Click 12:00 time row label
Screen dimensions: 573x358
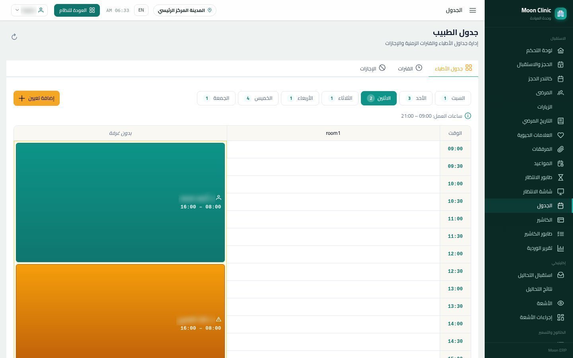click(x=455, y=254)
